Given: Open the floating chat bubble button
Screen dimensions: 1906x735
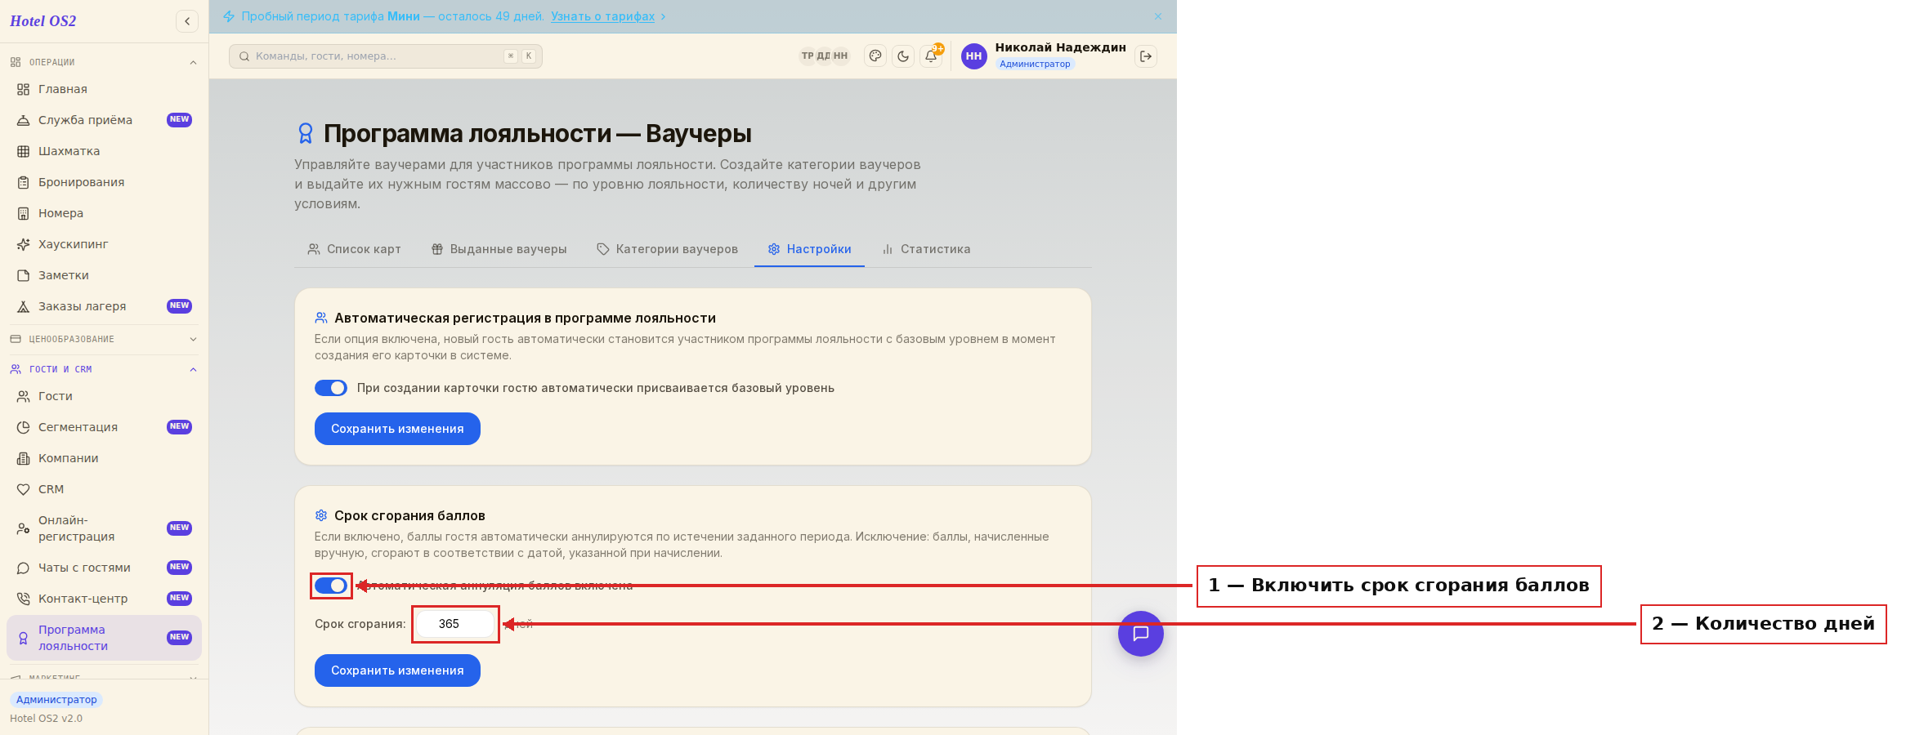Looking at the screenshot, I should tap(1141, 634).
